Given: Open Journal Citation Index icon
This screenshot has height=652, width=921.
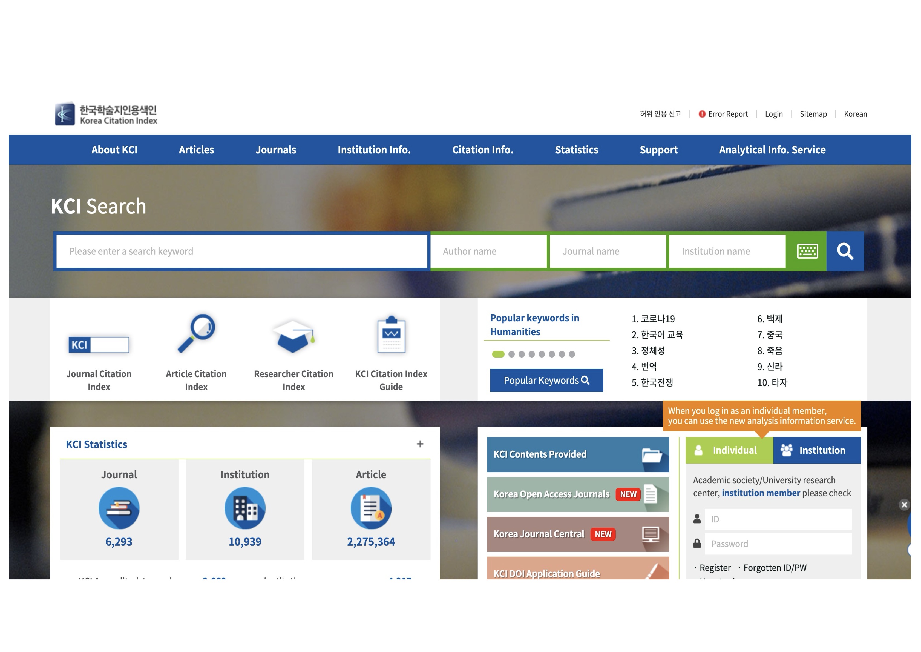Looking at the screenshot, I should (99, 344).
